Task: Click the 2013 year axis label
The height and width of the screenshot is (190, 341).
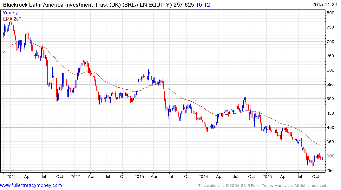Action: [139, 176]
